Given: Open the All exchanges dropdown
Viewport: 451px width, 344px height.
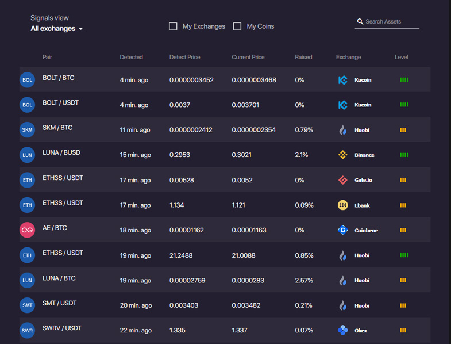Looking at the screenshot, I should (57, 29).
